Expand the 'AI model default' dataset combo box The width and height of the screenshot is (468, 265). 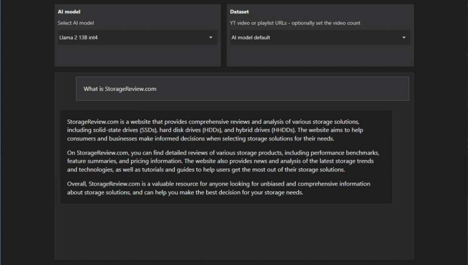tap(320, 38)
